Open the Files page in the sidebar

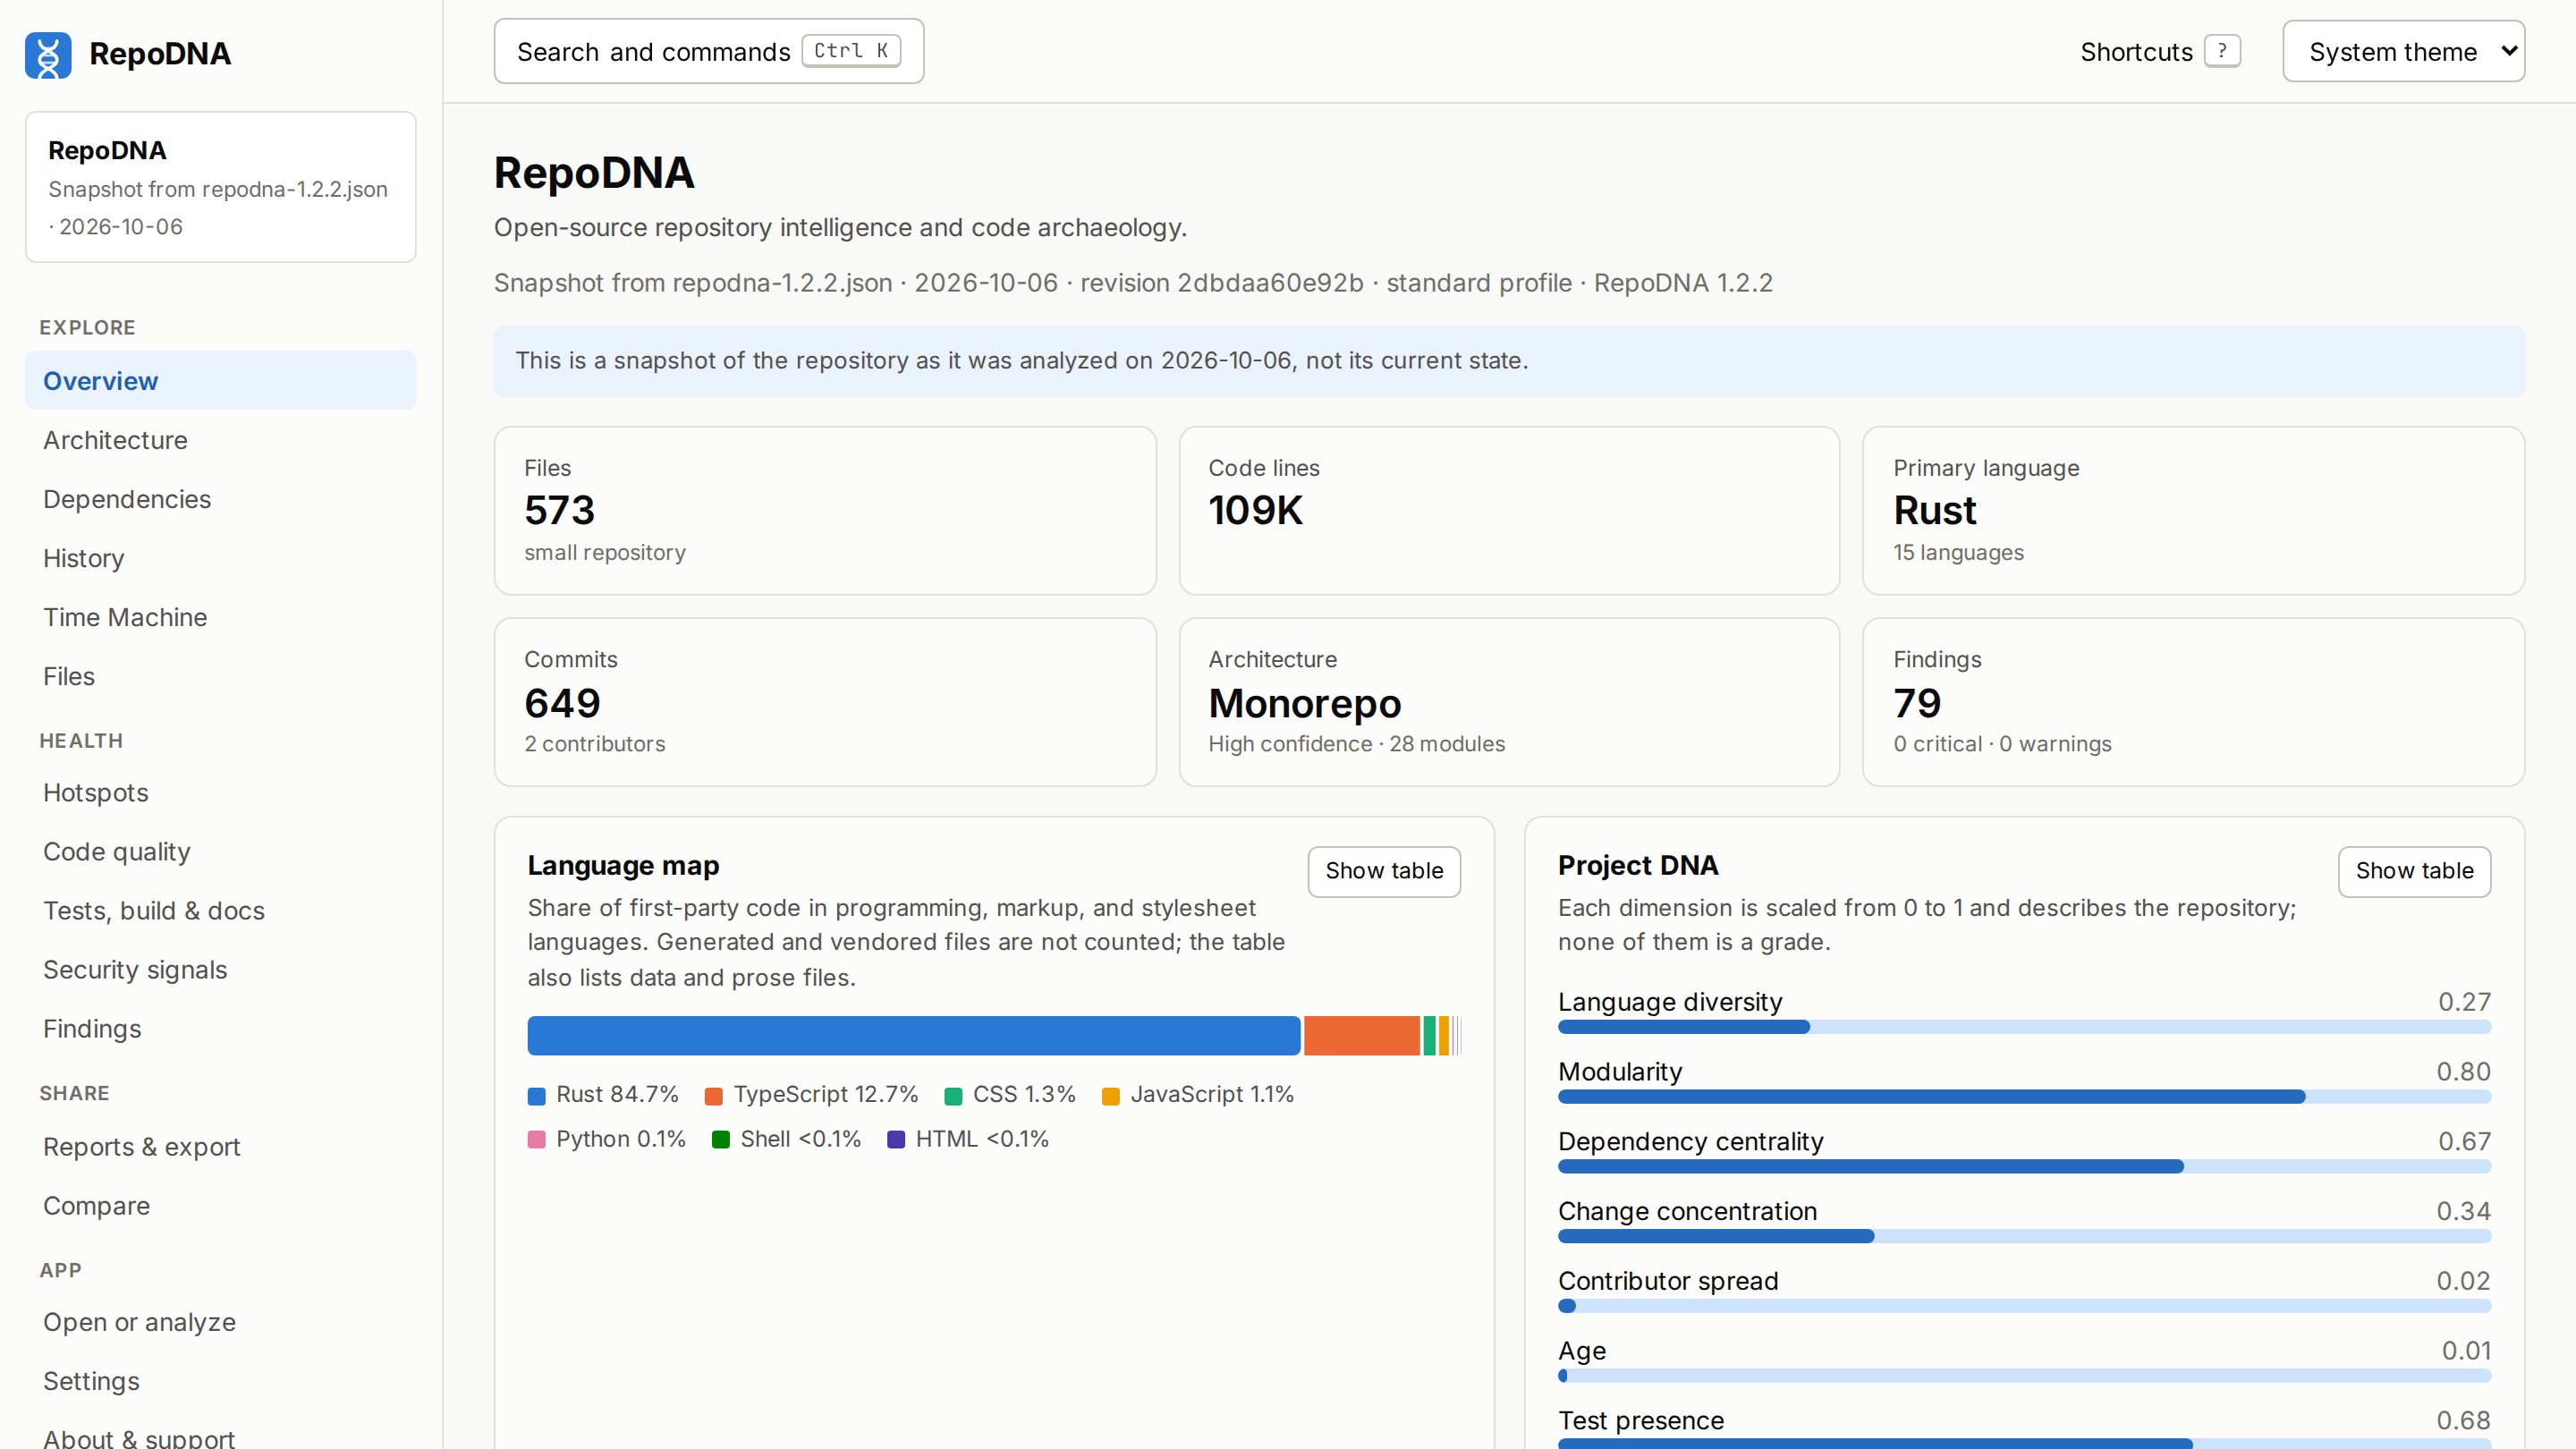(220, 676)
